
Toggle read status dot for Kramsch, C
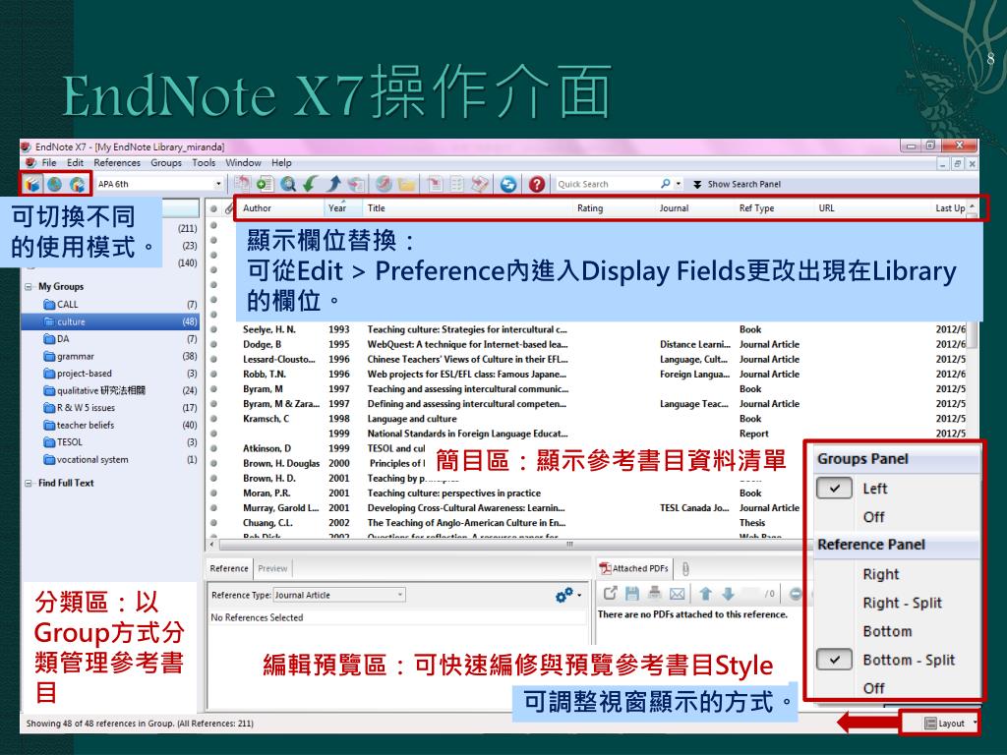(213, 419)
